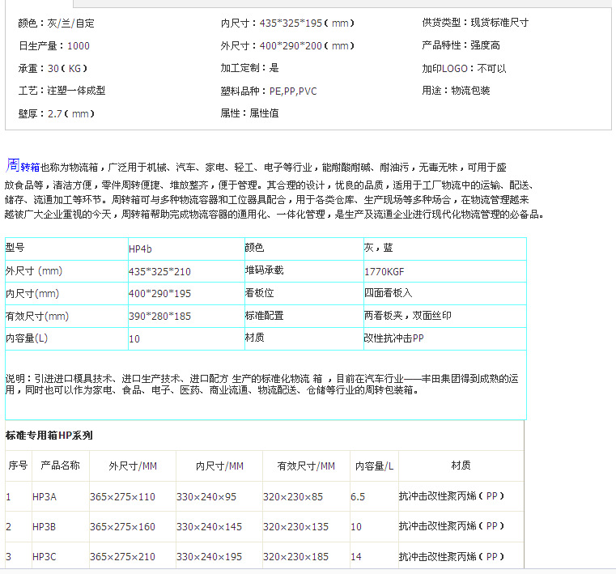The width and height of the screenshot is (616, 574).
Task: Select the HP3B product name cell
Action: (x=61, y=526)
